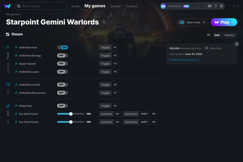Click Decrease Shift F8 hotkey for Skill Points
Image resolution: width=243 pixels, height=162 pixels.
[140, 114]
